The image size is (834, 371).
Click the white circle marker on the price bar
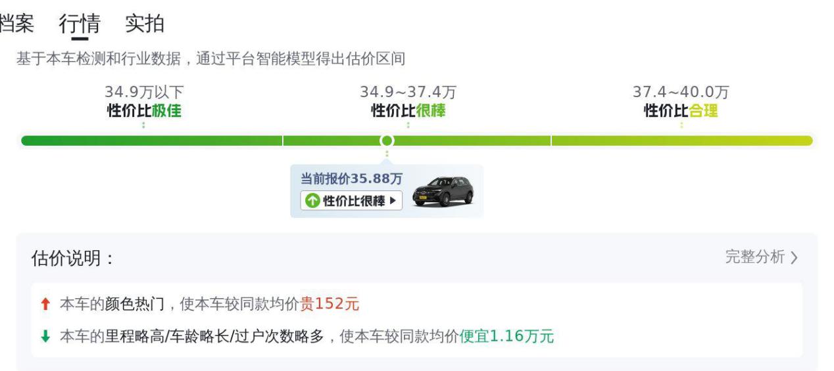click(387, 141)
